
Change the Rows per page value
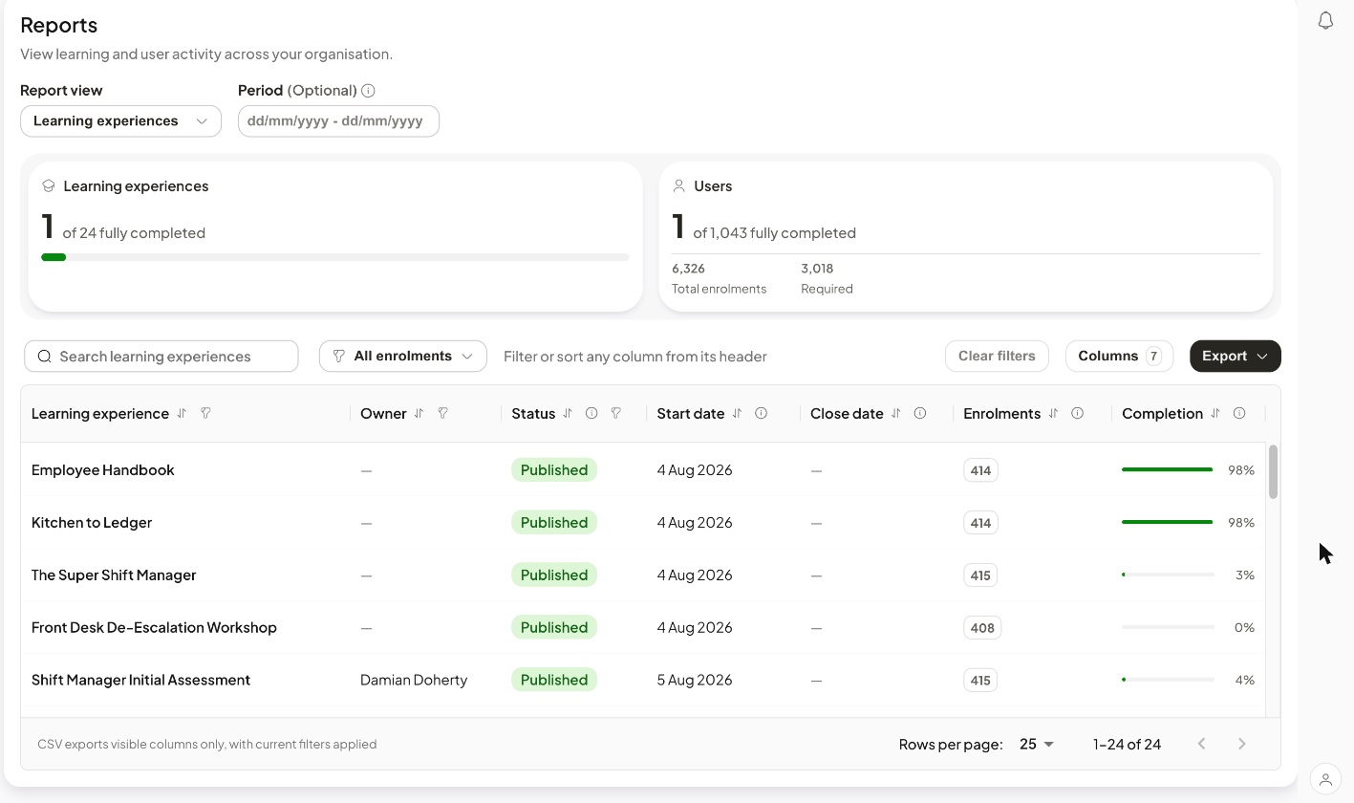(1037, 744)
